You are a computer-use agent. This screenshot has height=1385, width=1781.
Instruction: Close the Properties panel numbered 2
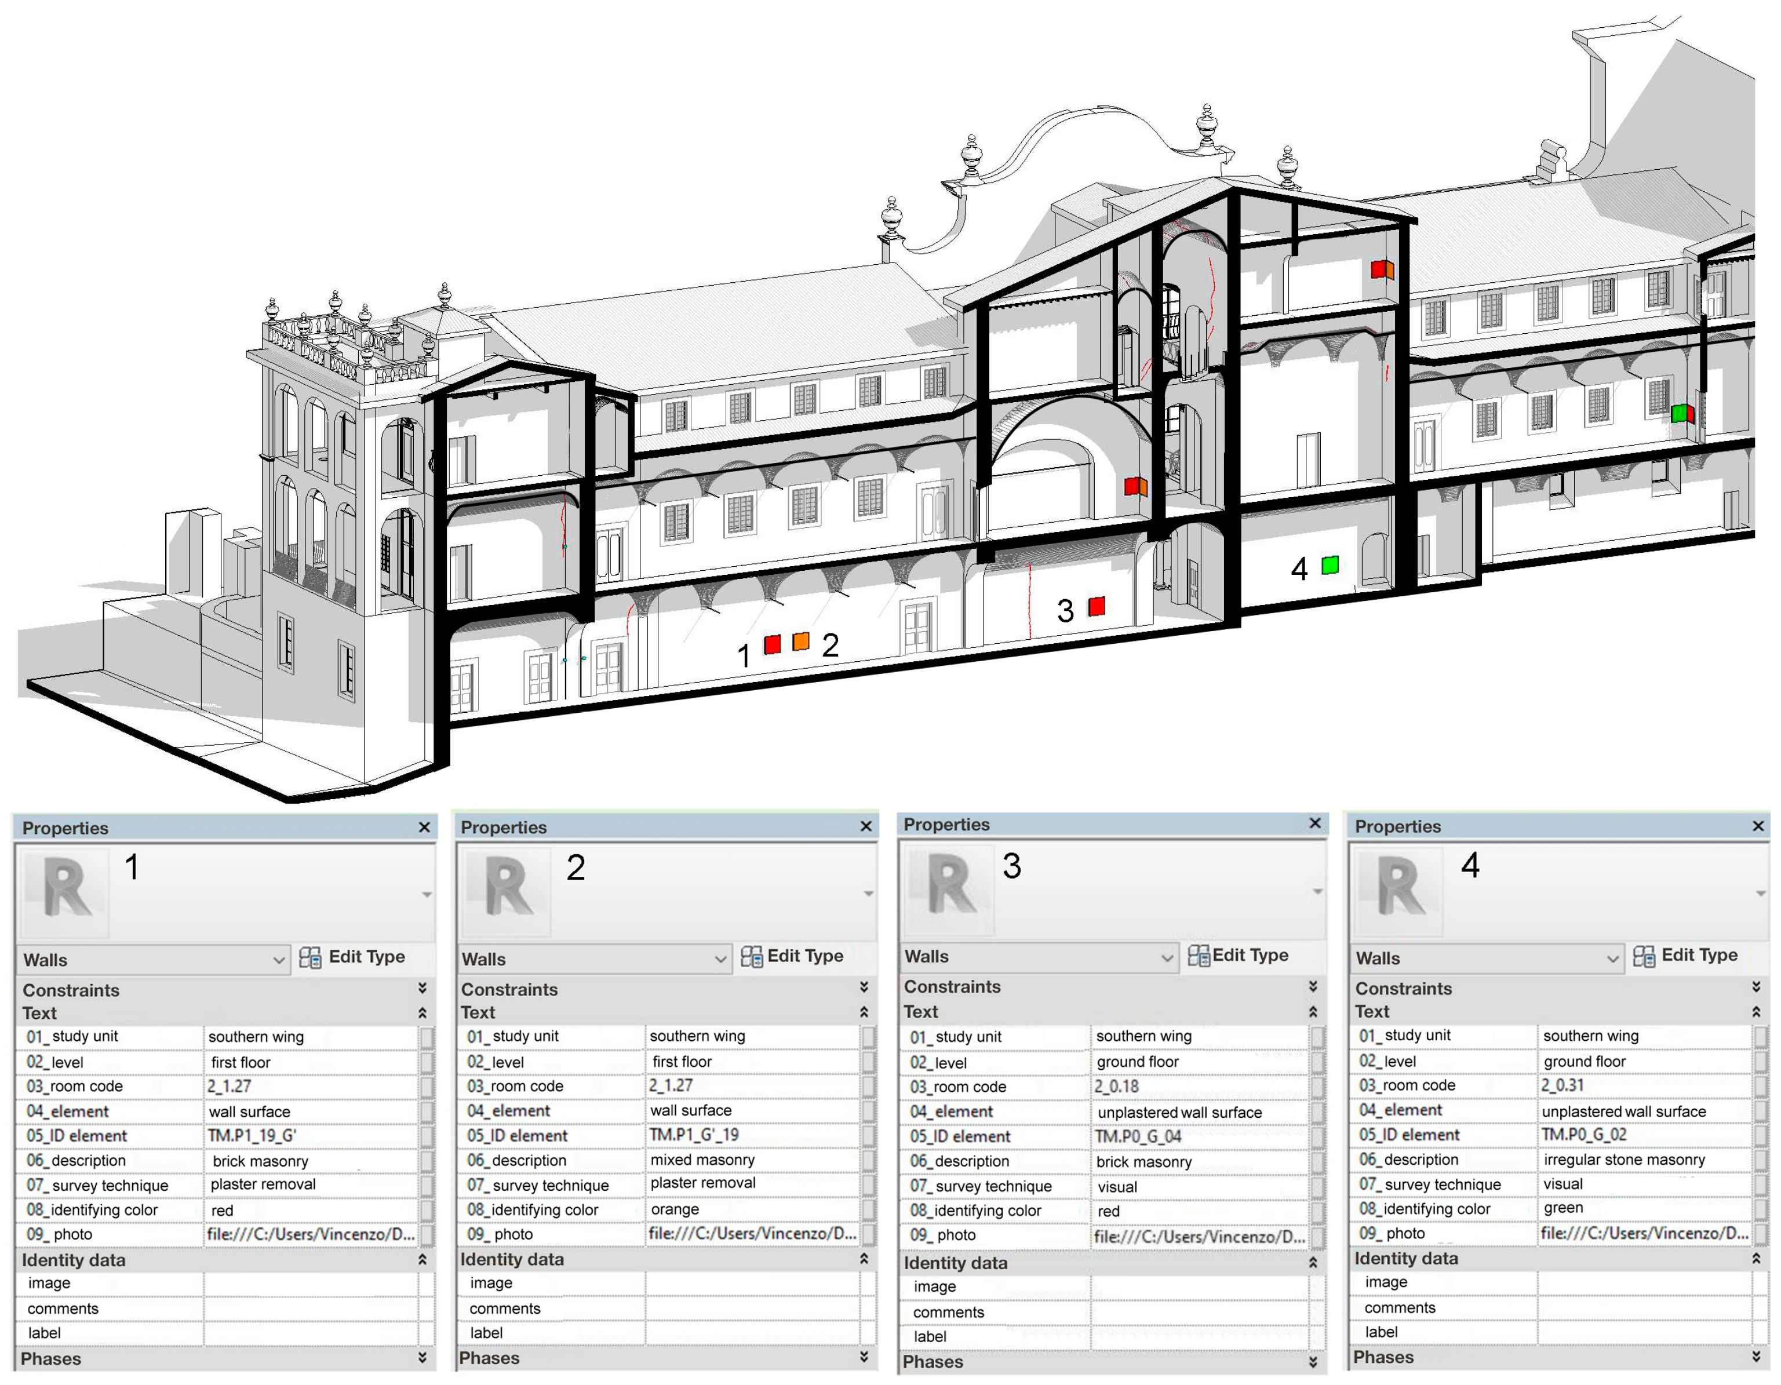(866, 826)
